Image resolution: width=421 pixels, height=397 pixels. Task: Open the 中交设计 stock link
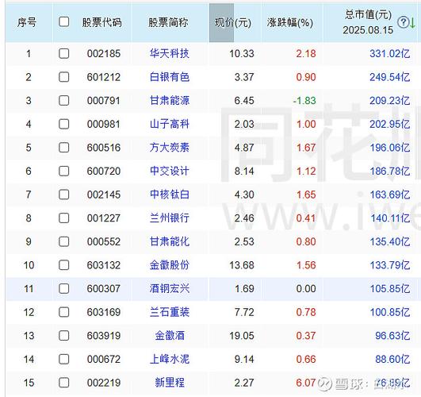(x=170, y=171)
